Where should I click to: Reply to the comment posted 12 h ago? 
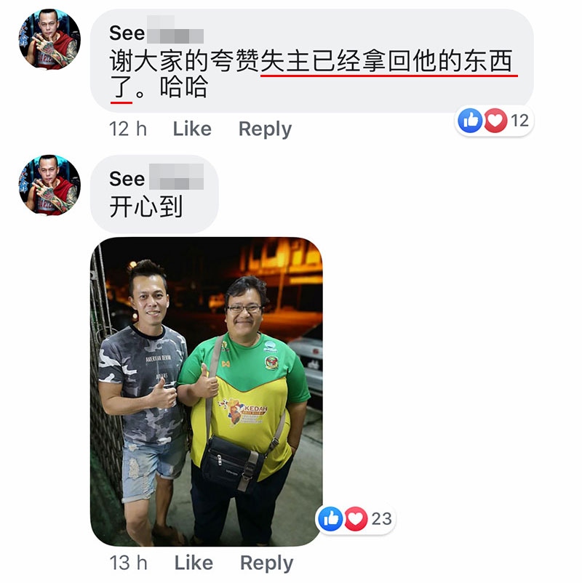265,129
